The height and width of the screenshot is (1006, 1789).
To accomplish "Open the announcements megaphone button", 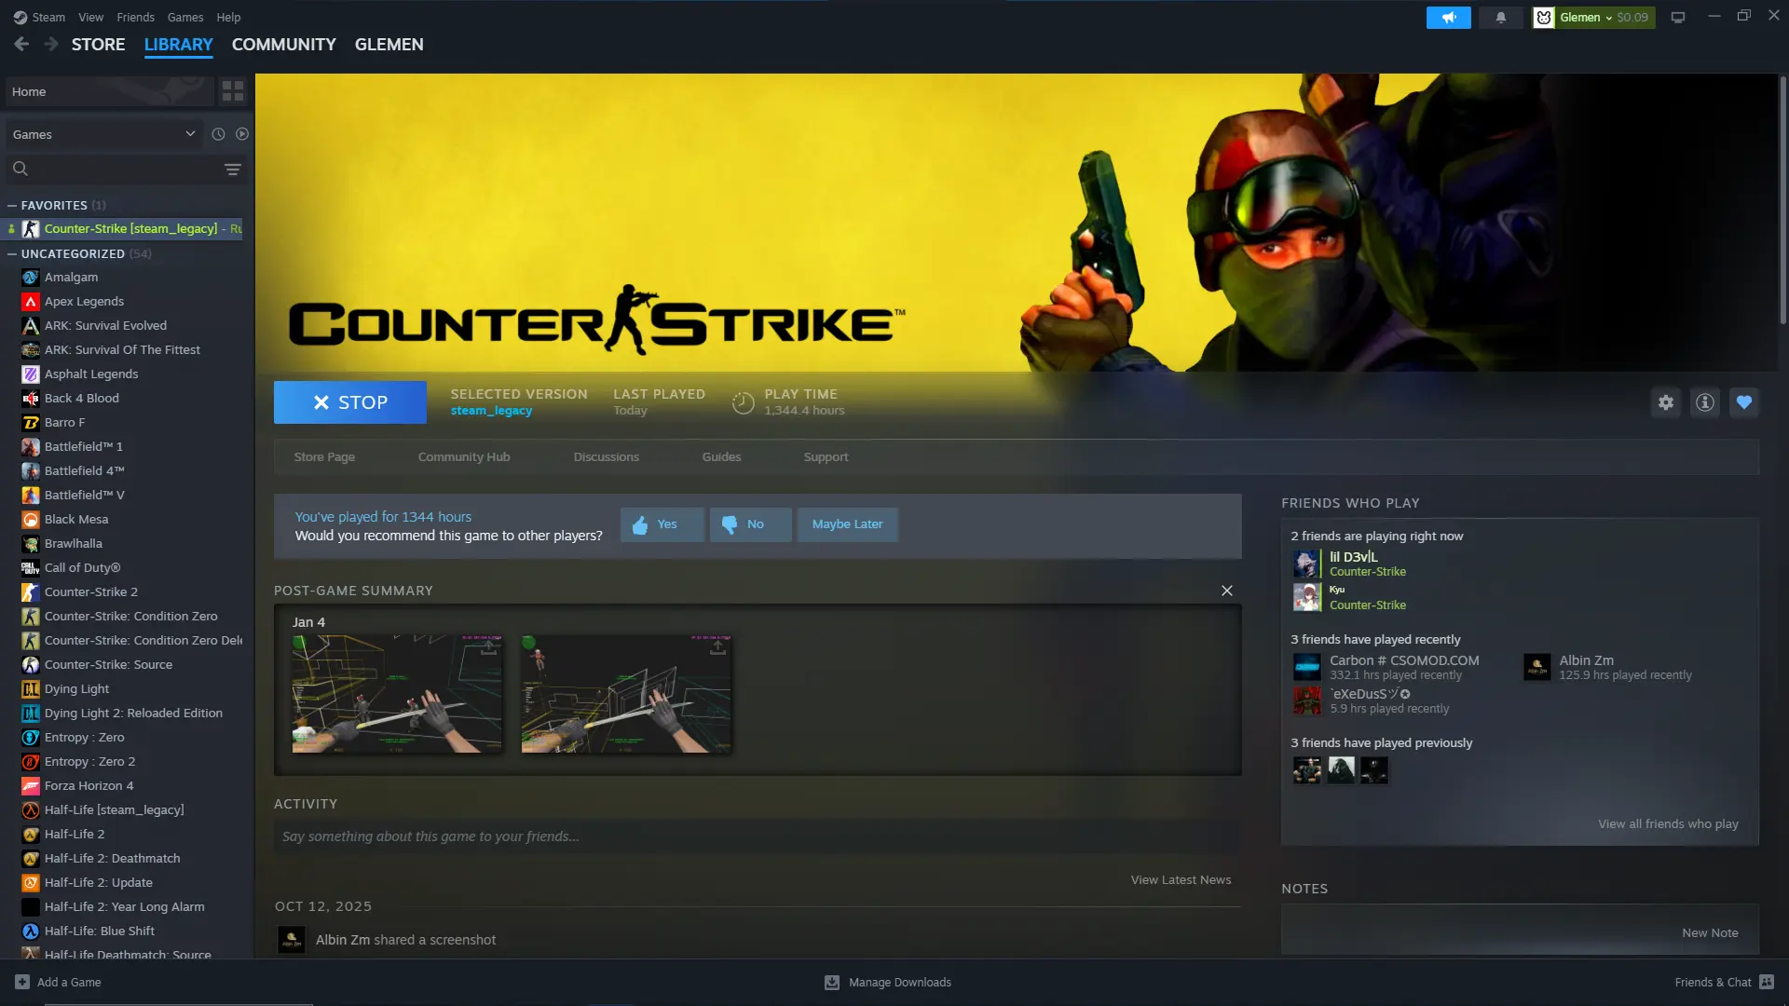I will pyautogui.click(x=1448, y=17).
